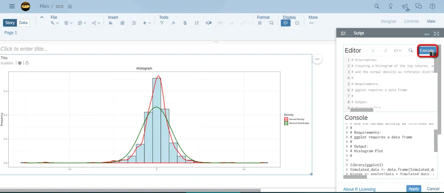
Task: Click the page title placeholder field
Action: pos(24,49)
